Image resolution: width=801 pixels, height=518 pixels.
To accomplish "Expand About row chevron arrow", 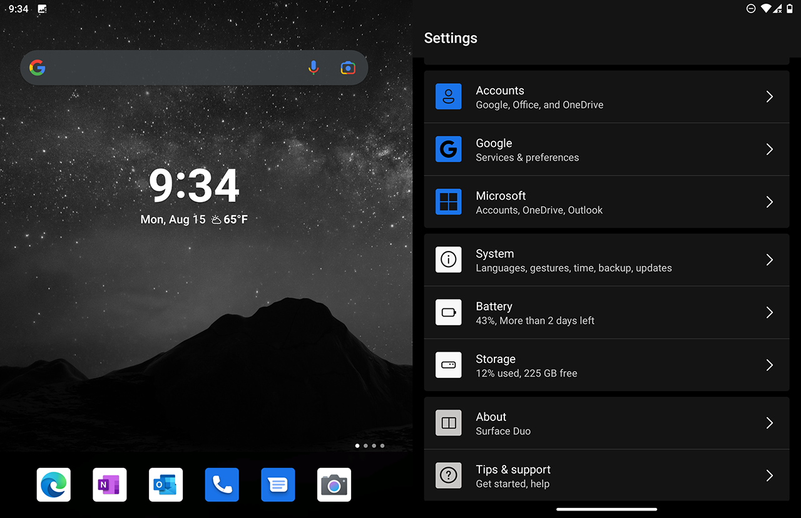I will pyautogui.click(x=770, y=423).
